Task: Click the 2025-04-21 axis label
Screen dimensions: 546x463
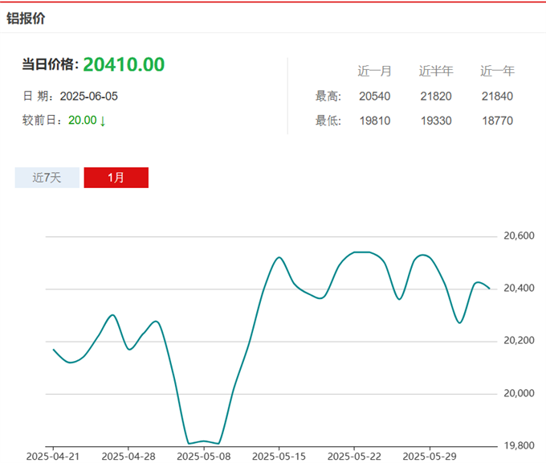Action: [53, 456]
